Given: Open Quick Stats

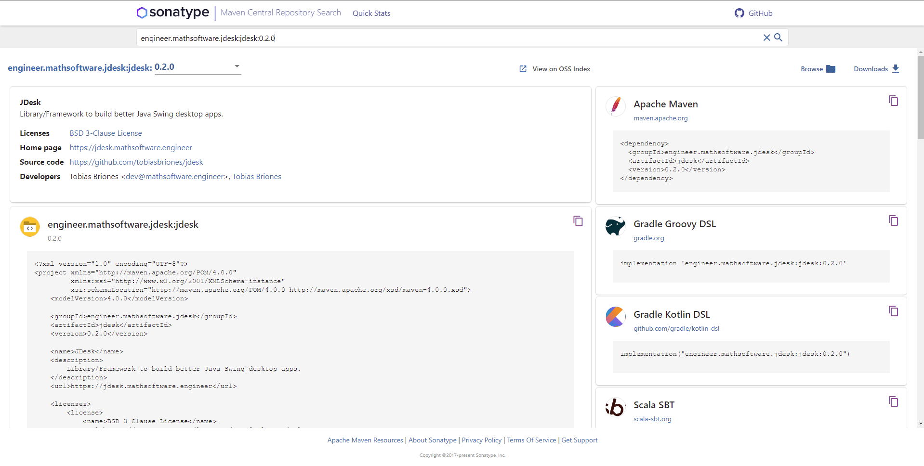Looking at the screenshot, I should 371,13.
